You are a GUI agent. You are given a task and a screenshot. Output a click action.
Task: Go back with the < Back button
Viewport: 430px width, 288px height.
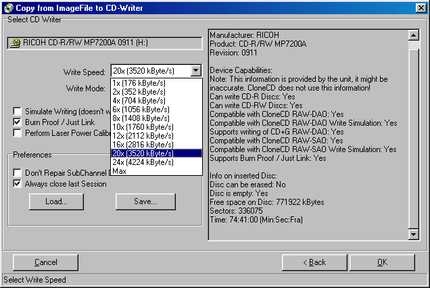(314, 262)
